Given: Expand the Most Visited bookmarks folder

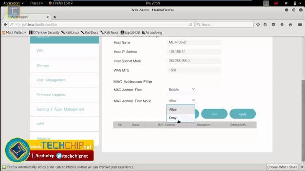Looking at the screenshot, I should [14, 33].
